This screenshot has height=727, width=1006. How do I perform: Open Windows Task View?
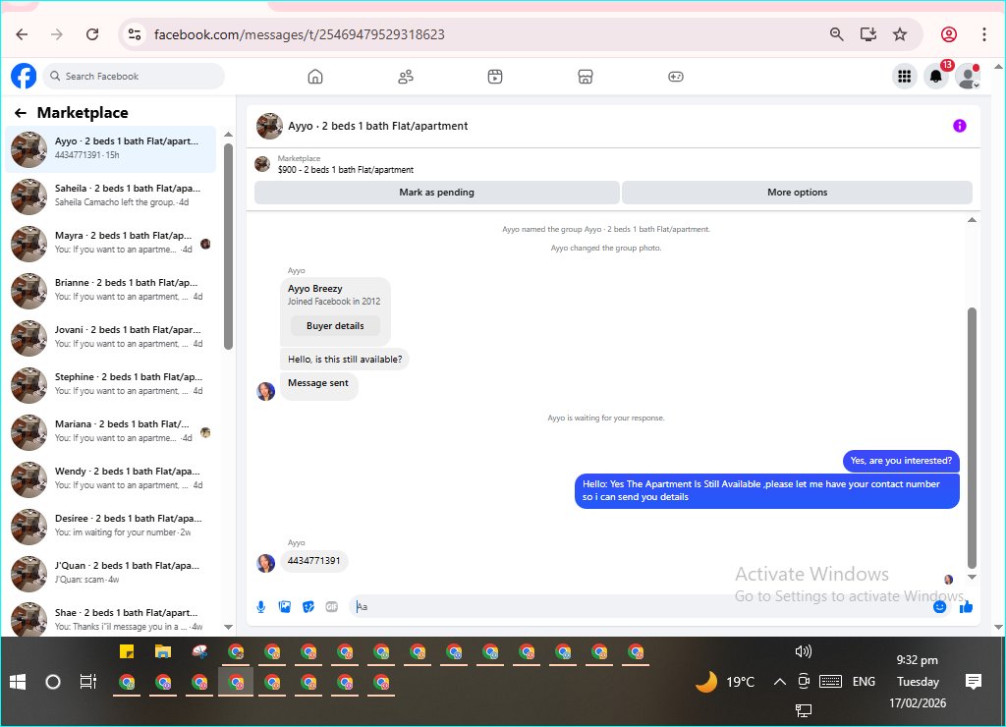click(x=87, y=682)
